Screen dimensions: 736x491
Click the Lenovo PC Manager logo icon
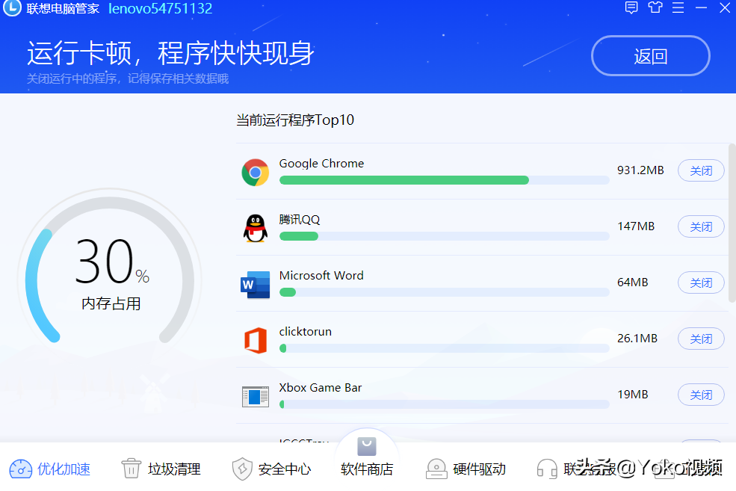[12, 7]
